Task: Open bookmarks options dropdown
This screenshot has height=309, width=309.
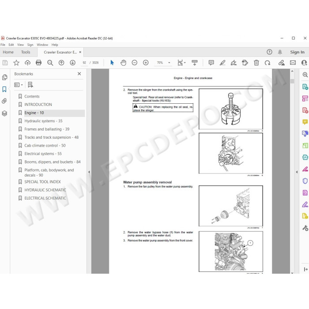Action: (19, 85)
